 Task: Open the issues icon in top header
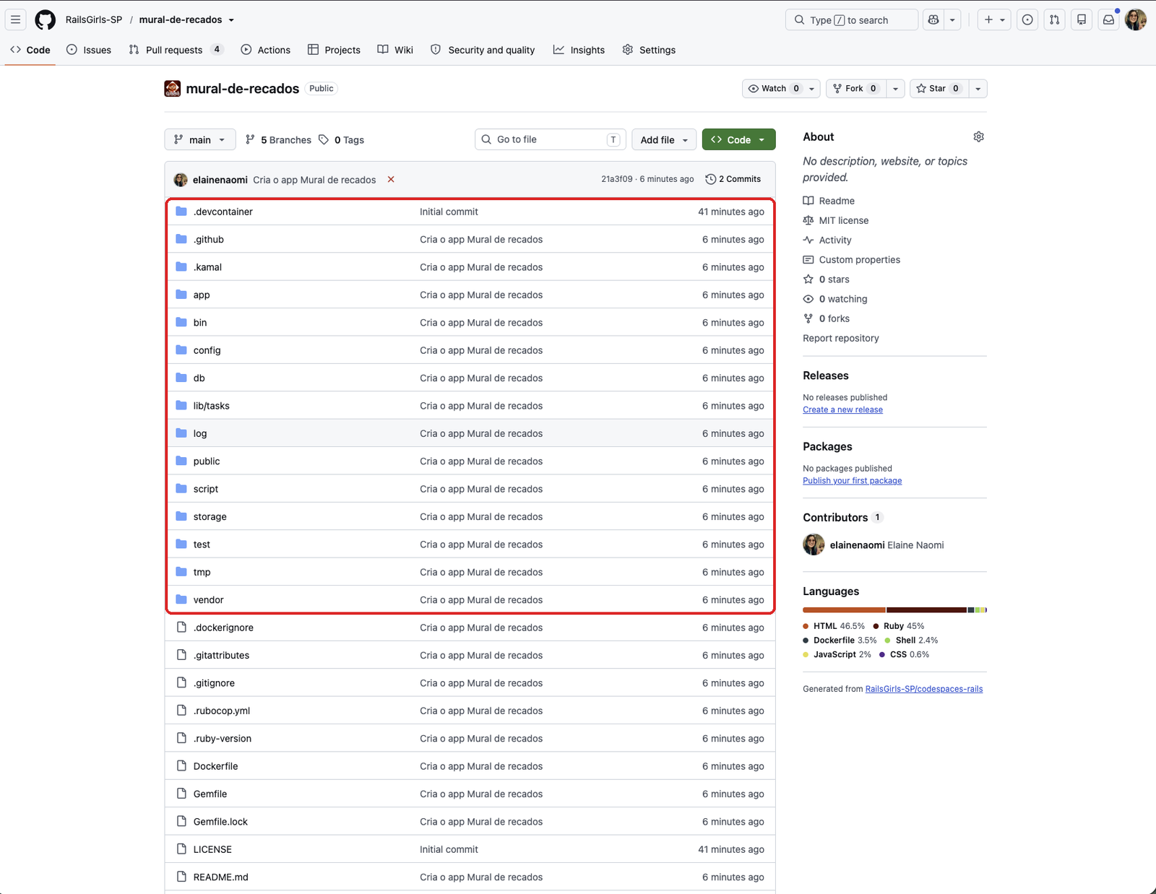(1027, 19)
